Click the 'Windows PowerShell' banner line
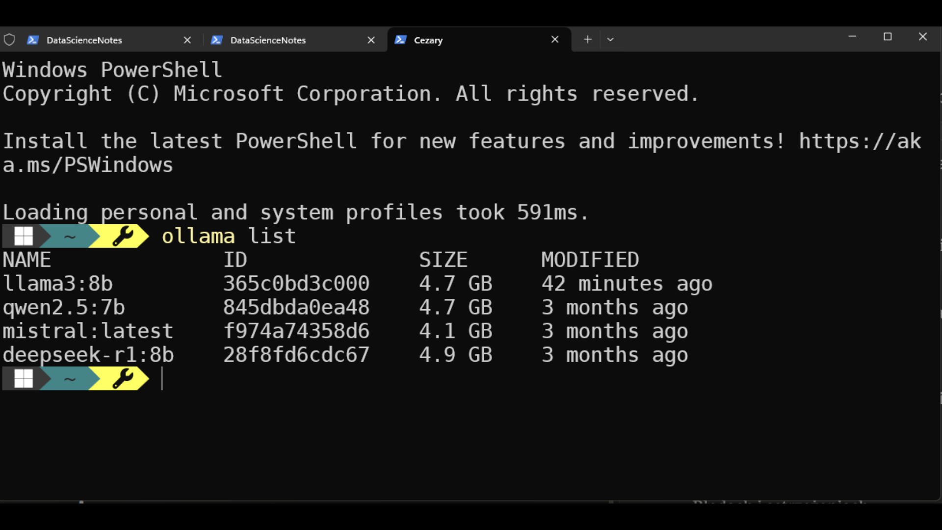Image resolution: width=942 pixels, height=530 pixels. click(112, 70)
